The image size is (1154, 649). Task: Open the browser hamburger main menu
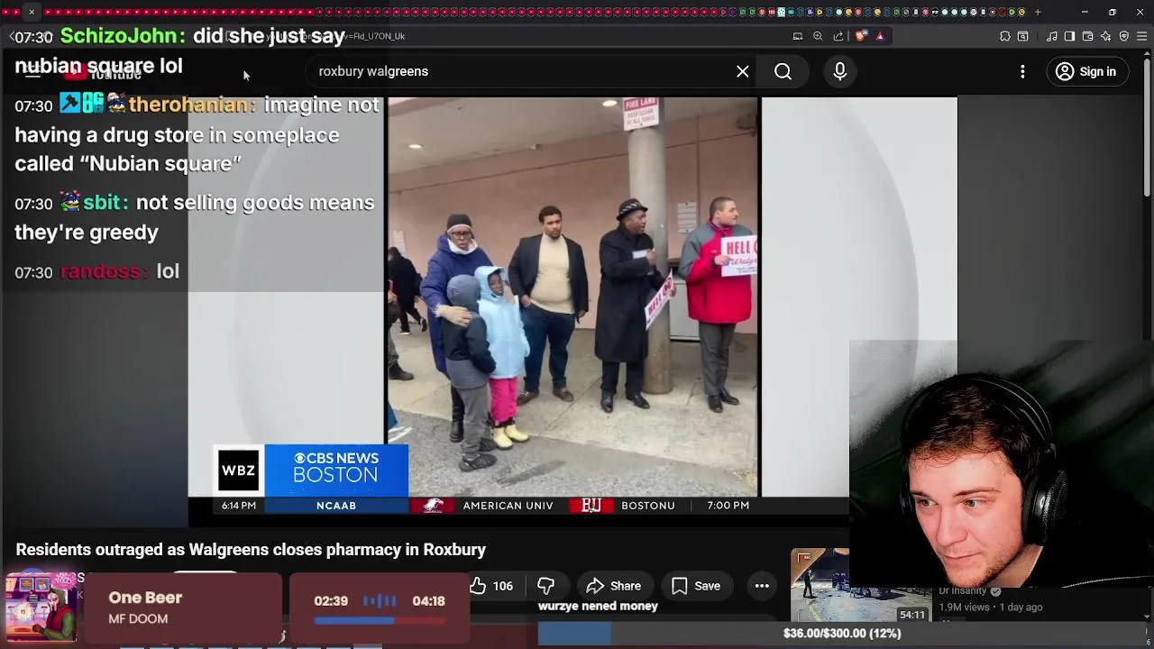pyautogui.click(x=1141, y=36)
